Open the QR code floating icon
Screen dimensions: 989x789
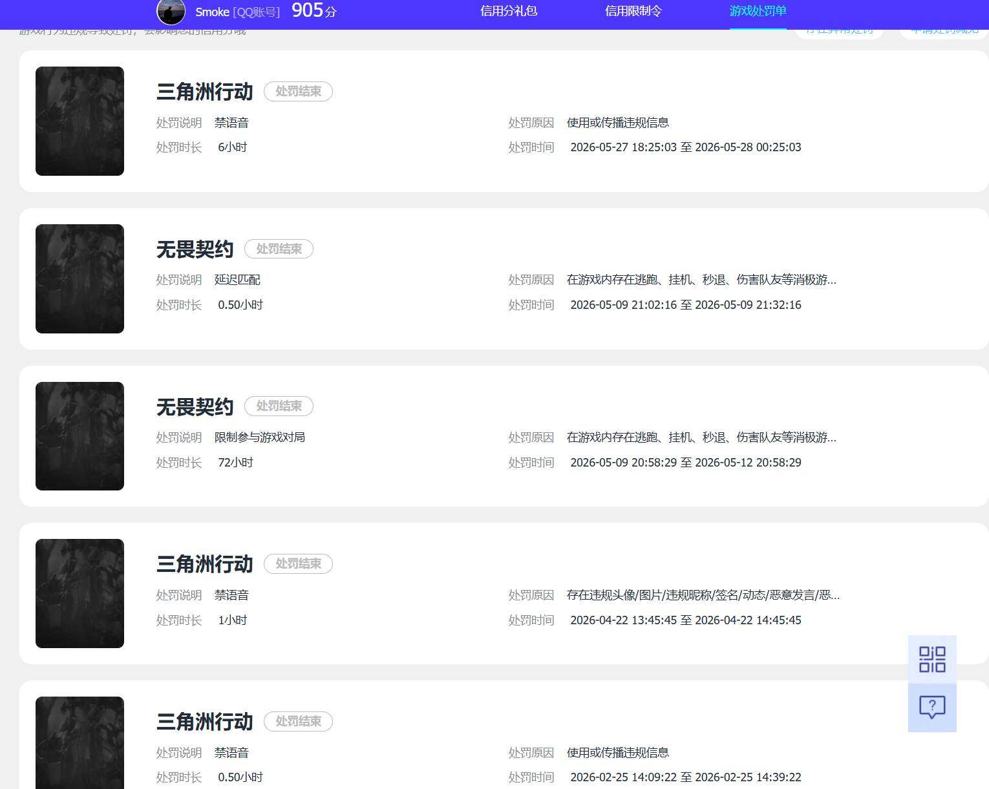(932, 659)
